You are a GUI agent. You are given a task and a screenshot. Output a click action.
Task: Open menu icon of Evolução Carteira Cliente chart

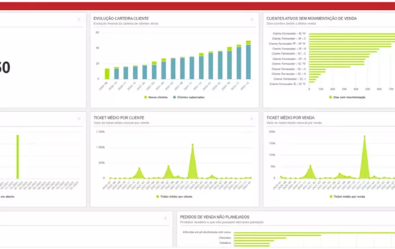(x=252, y=20)
